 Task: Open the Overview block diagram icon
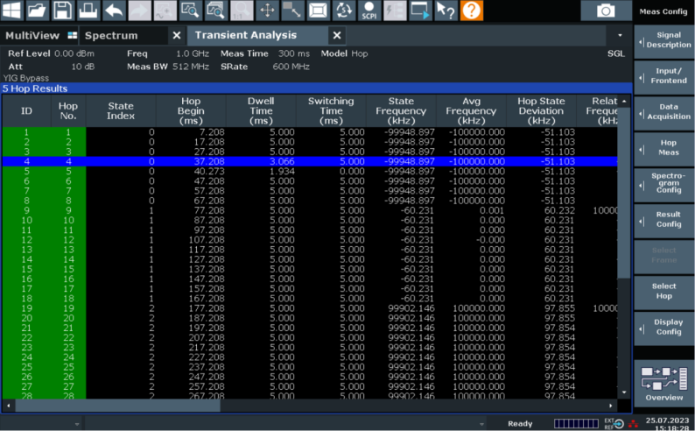tap(664, 382)
